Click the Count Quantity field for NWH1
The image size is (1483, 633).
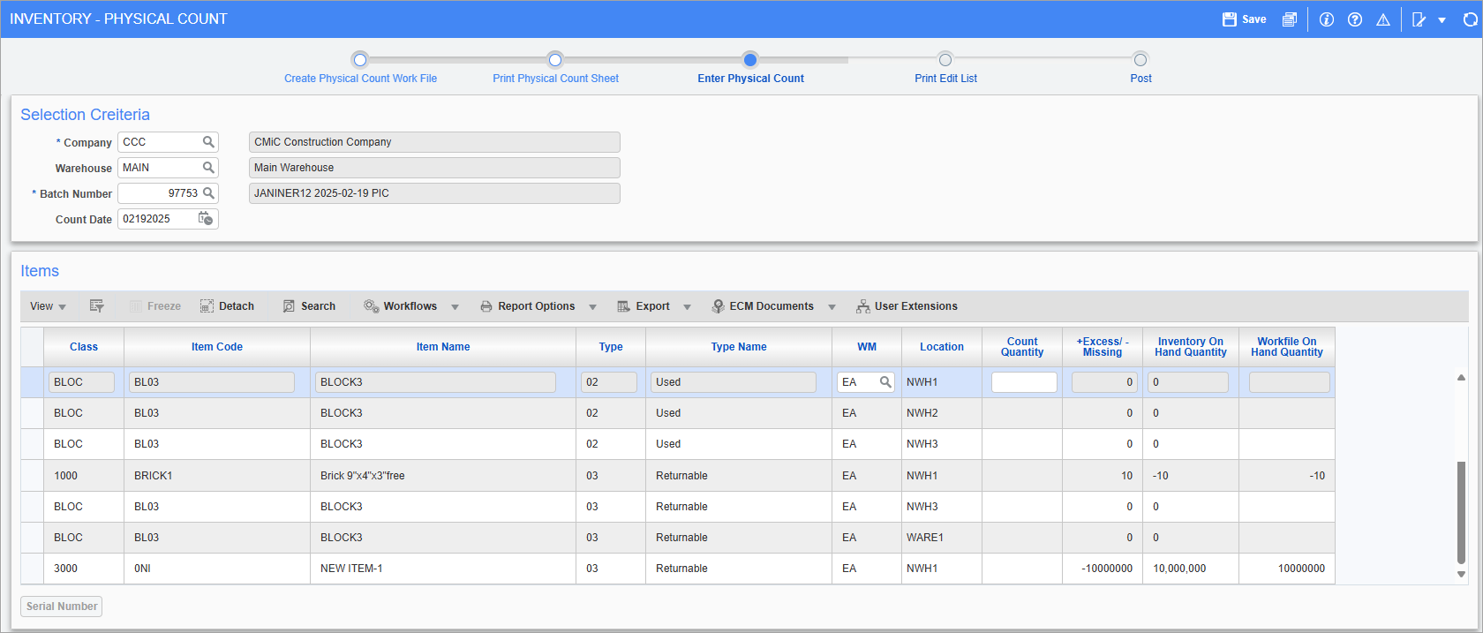coord(1023,382)
